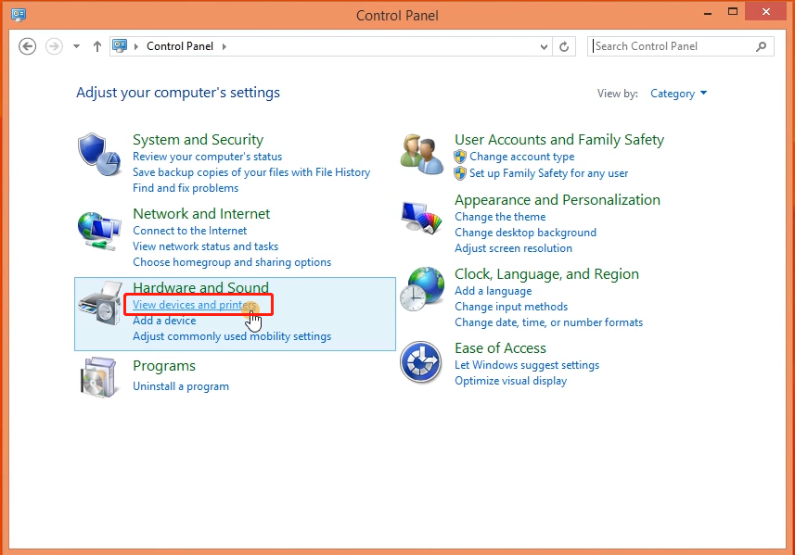The width and height of the screenshot is (795, 555).
Task: Select Connect to the Internet link
Action: point(189,231)
